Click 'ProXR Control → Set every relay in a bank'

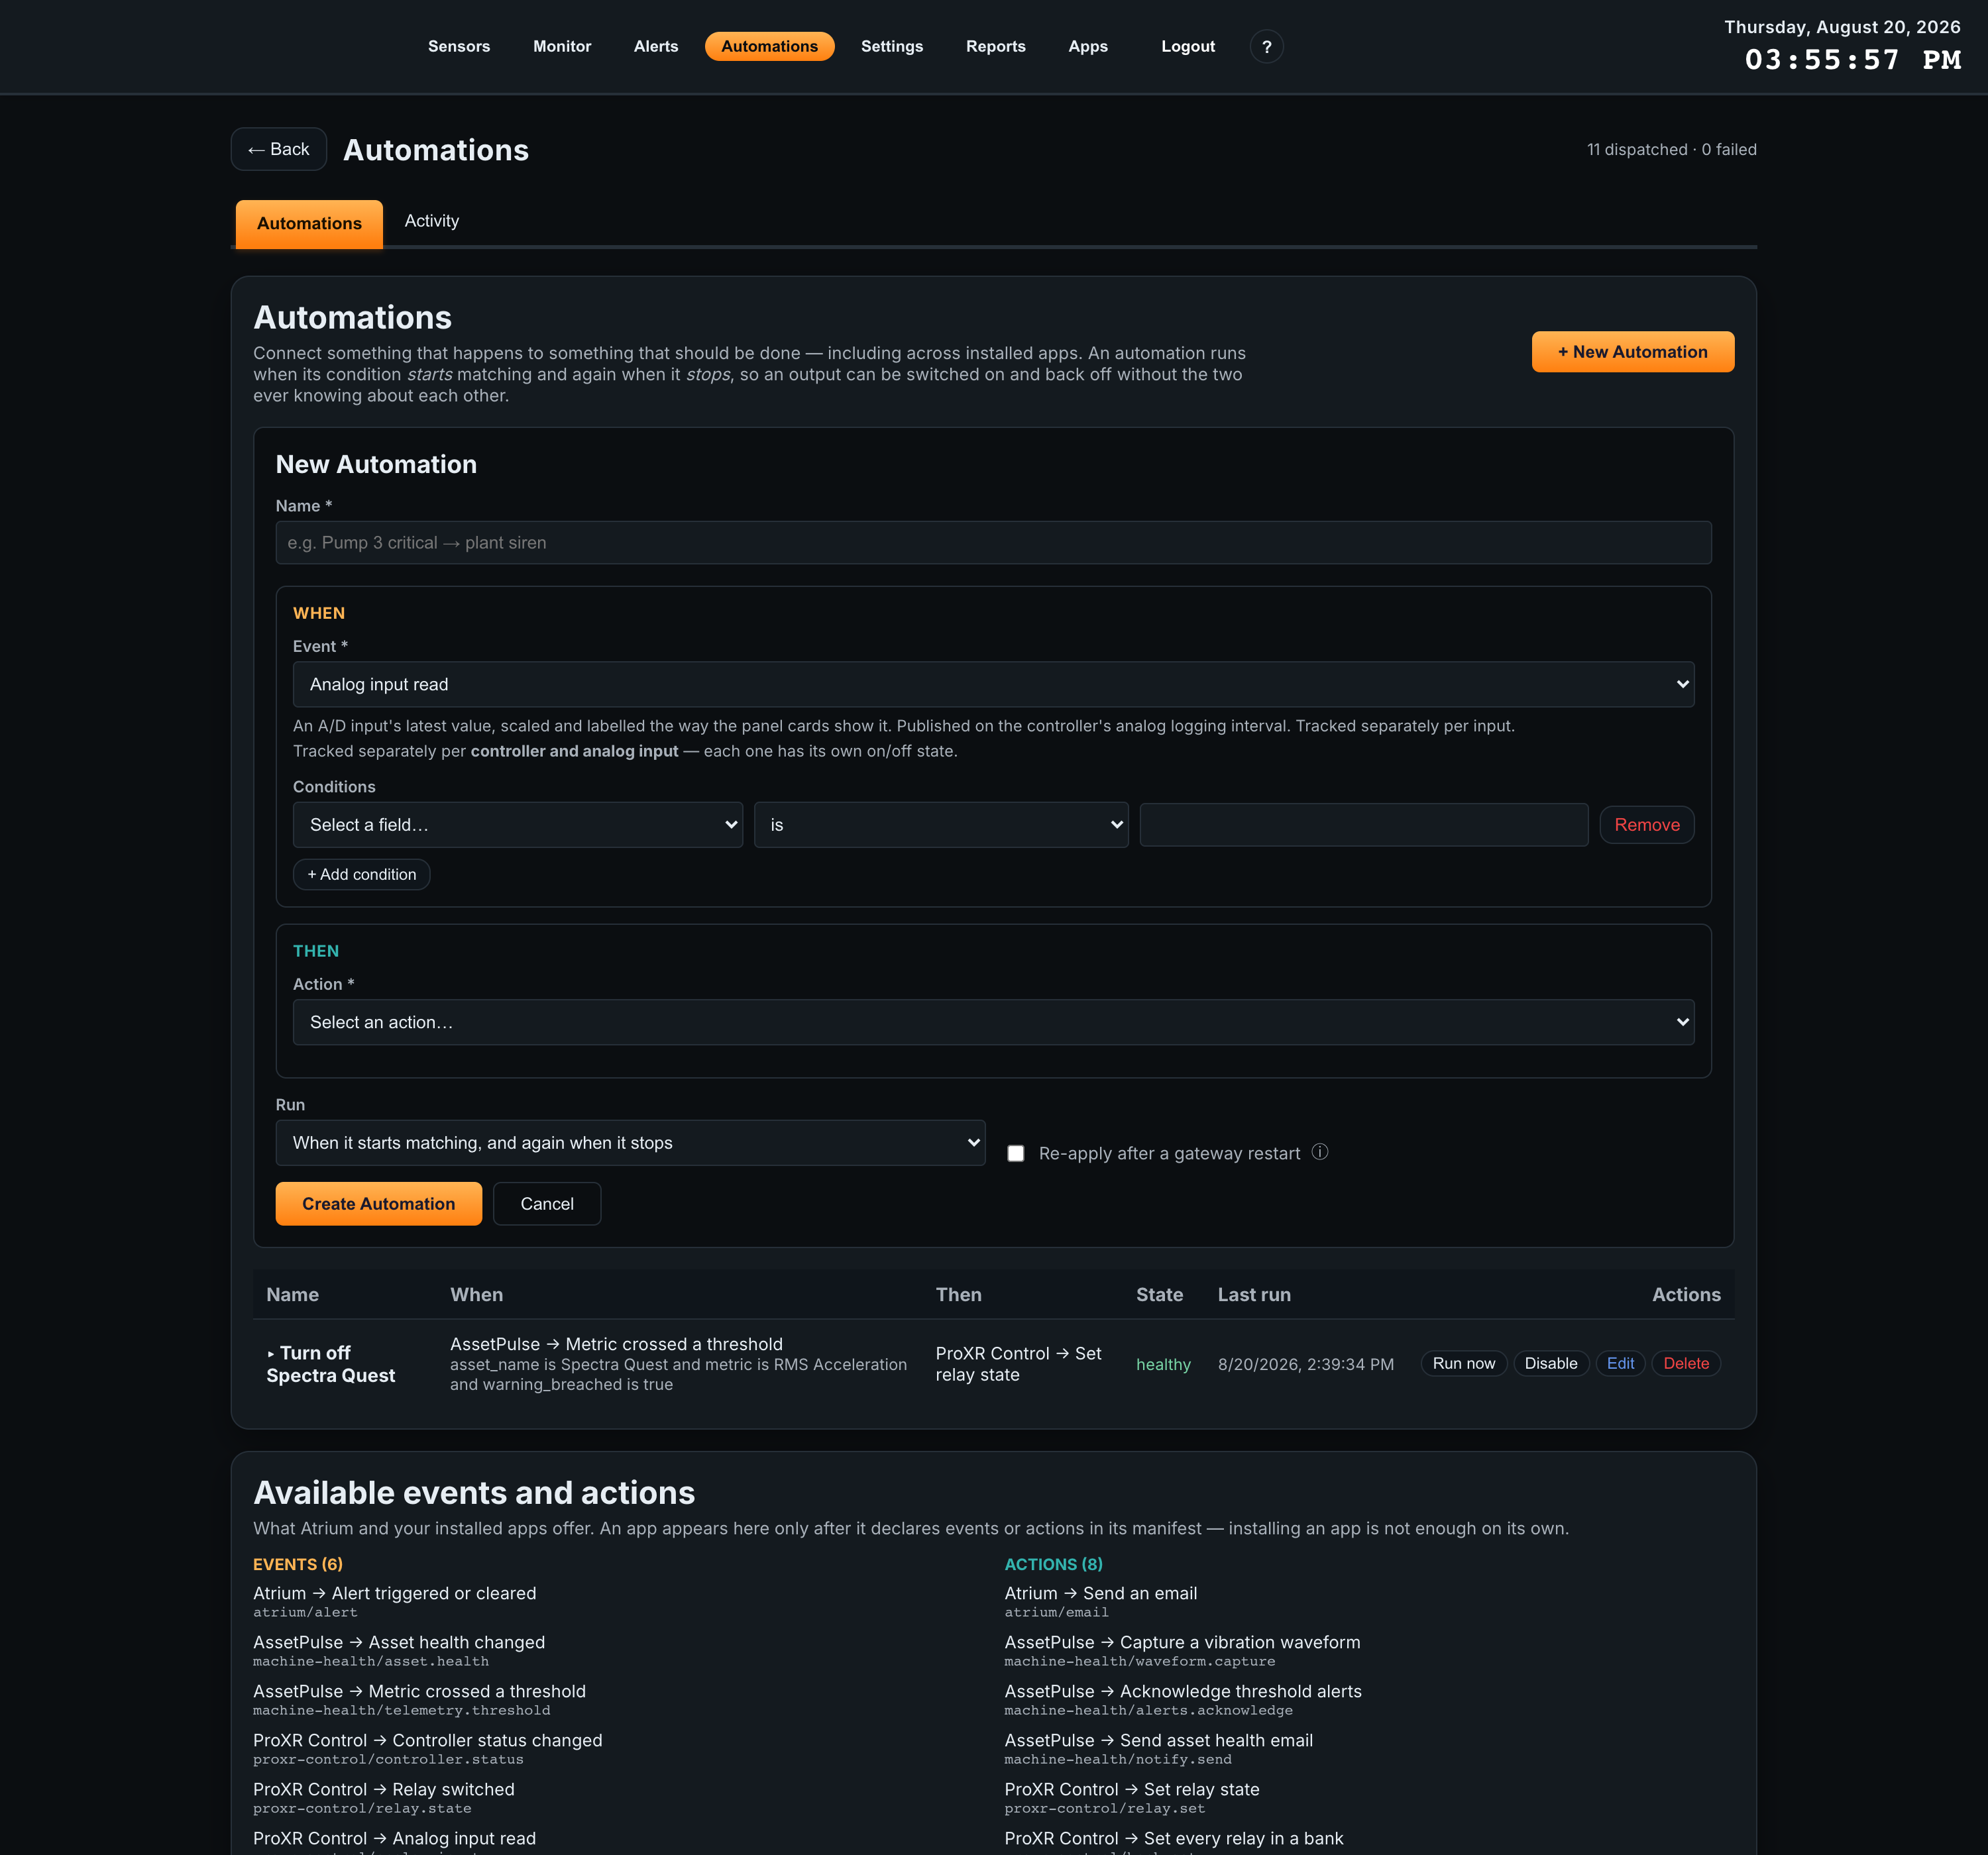pyautogui.click(x=1173, y=1838)
